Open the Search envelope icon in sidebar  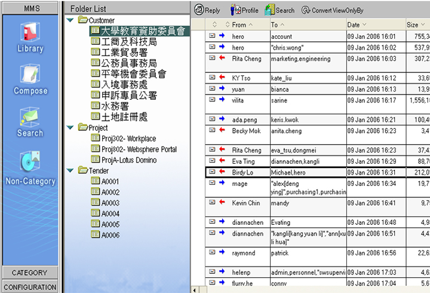coord(30,117)
